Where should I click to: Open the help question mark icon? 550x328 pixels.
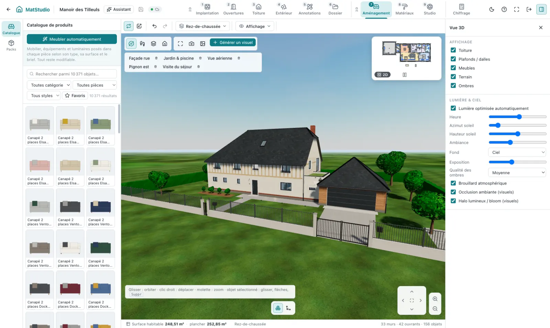point(504,9)
